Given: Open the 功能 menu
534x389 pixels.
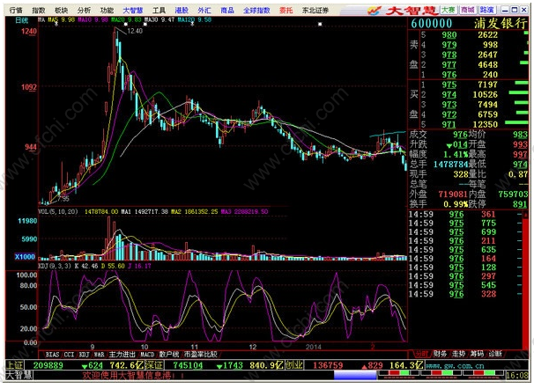Looking at the screenshot, I should click(107, 11).
